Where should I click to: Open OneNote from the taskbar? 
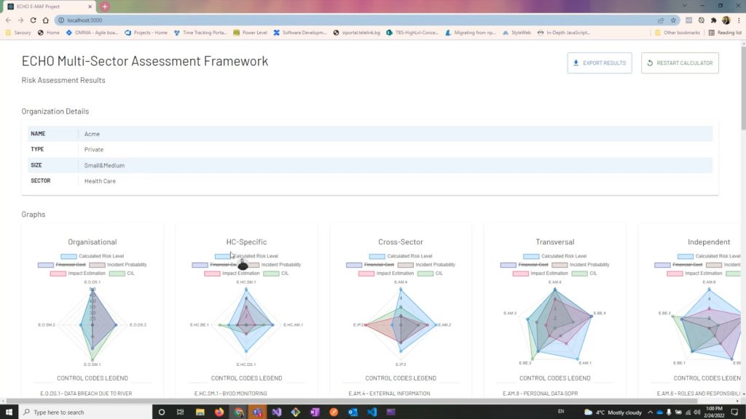click(315, 412)
